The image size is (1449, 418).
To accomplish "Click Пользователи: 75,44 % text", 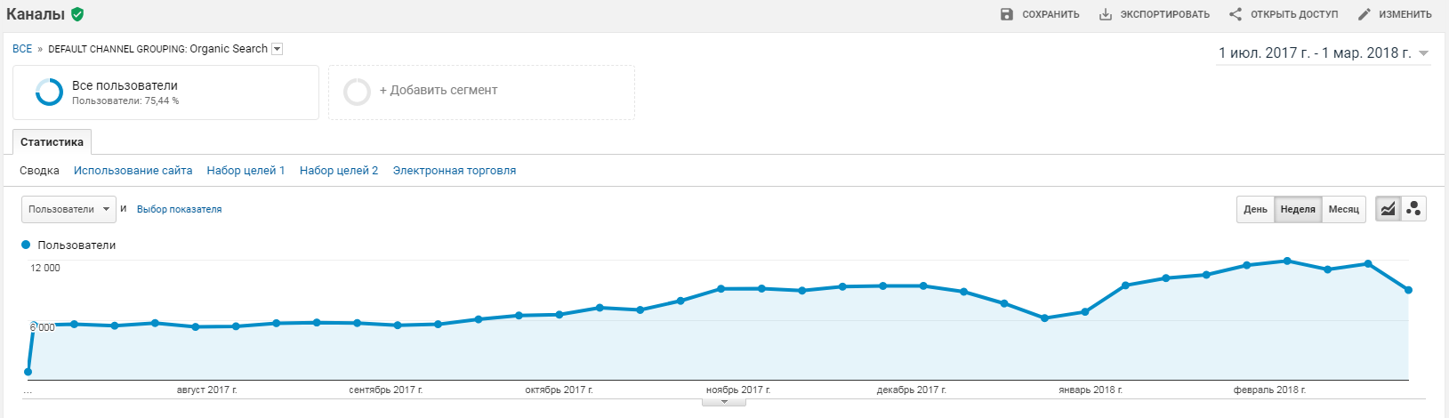I will point(125,101).
